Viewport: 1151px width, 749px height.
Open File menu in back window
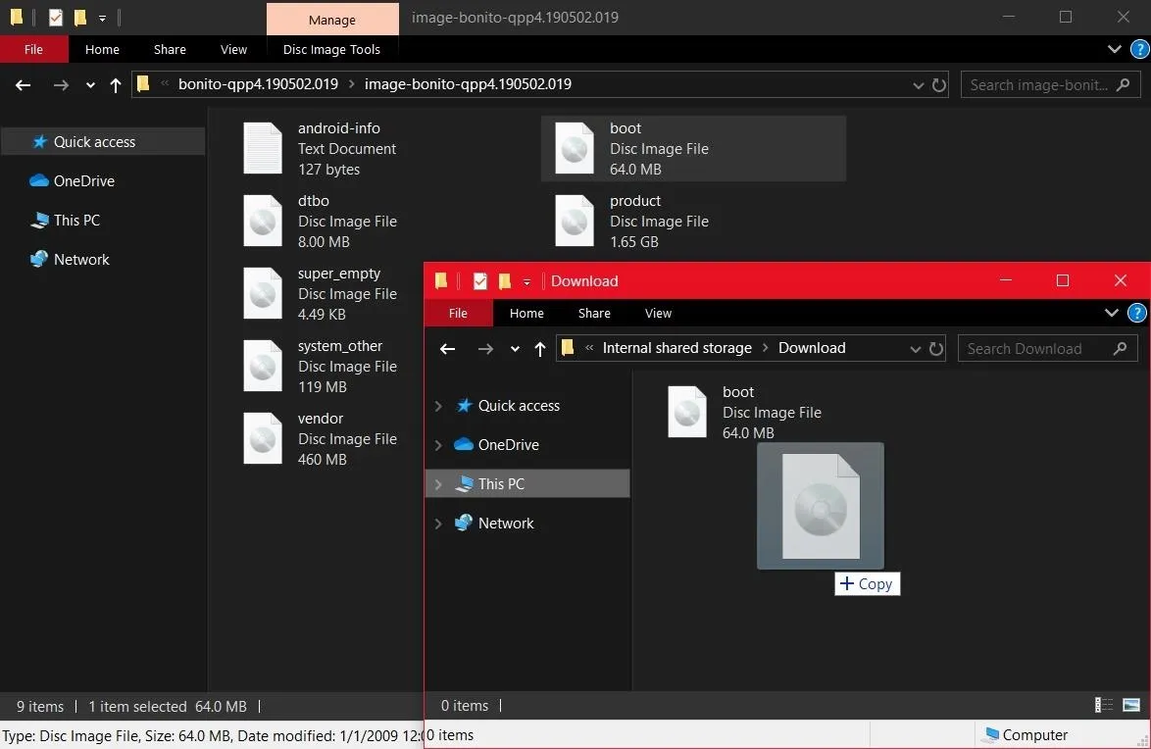tap(33, 49)
